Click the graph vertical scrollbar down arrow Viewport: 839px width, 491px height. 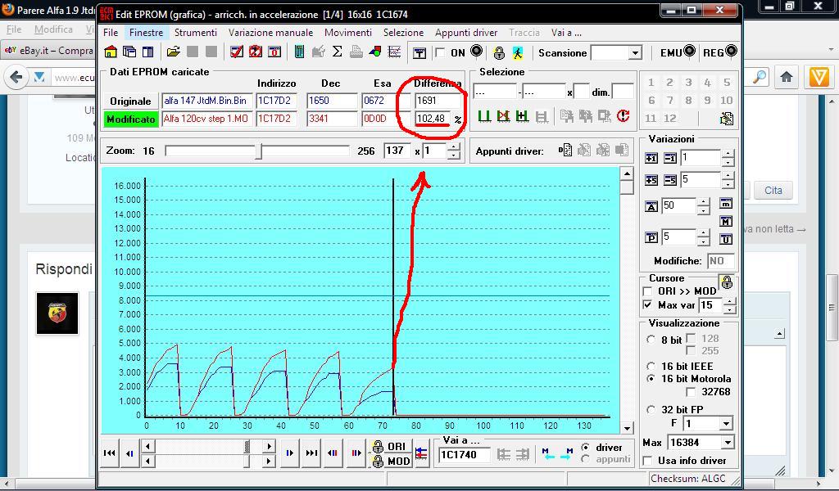tap(627, 428)
